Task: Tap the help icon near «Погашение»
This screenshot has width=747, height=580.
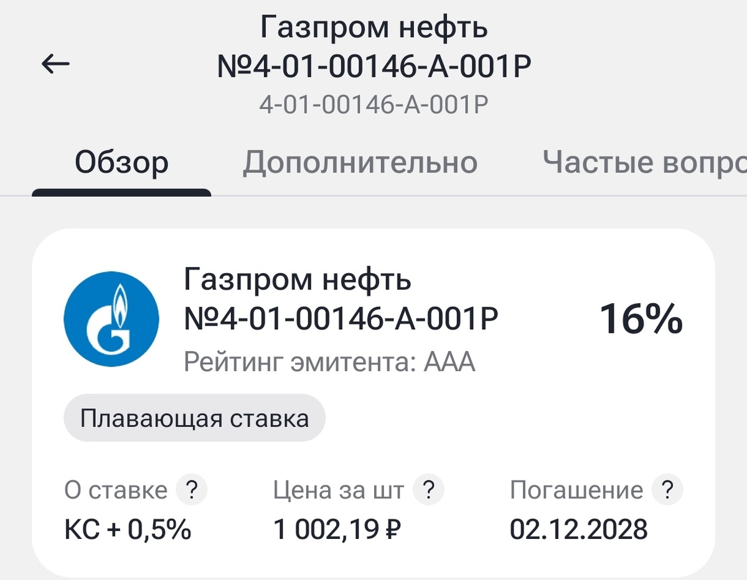Action: click(667, 490)
